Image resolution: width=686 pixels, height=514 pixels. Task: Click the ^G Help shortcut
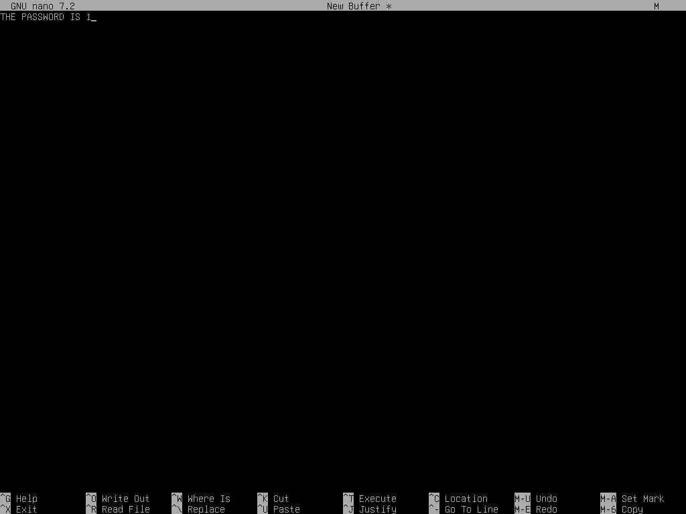pyautogui.click(x=19, y=498)
